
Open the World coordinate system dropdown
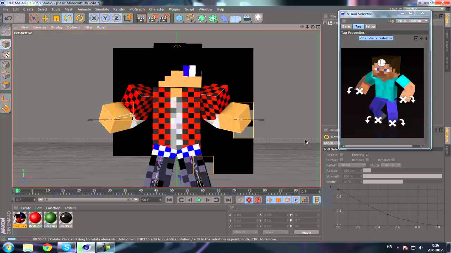point(245,232)
